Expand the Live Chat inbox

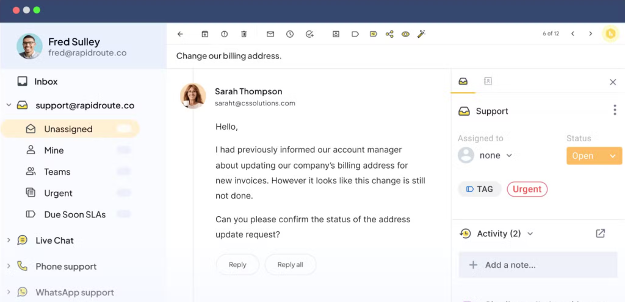[x=9, y=241]
